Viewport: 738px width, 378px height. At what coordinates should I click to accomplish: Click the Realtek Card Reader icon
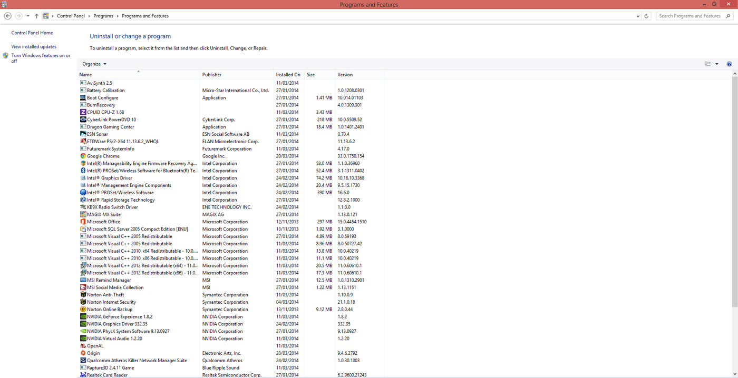pyautogui.click(x=83, y=375)
